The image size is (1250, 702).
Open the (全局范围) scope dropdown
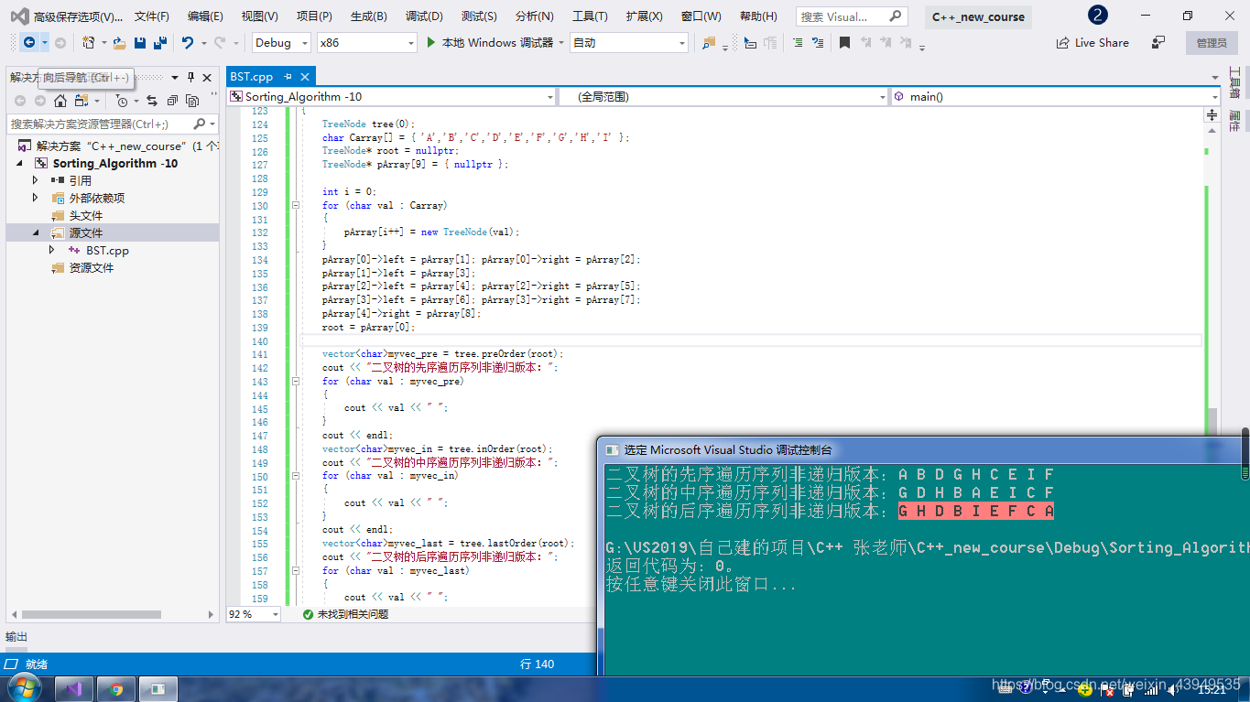point(723,96)
